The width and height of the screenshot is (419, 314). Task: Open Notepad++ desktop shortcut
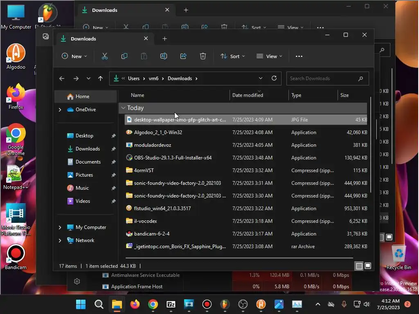(x=16, y=177)
